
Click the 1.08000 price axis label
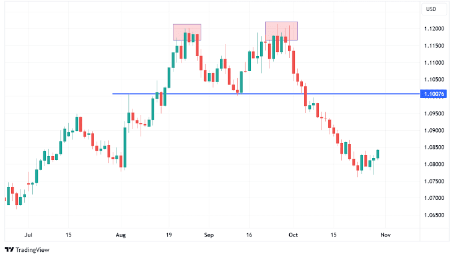click(x=434, y=164)
